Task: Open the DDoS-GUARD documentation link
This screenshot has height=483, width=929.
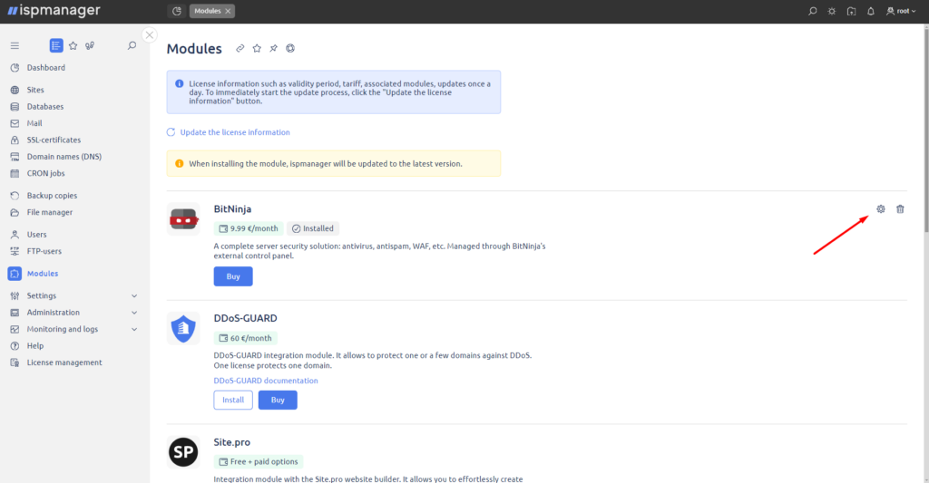Action: click(266, 381)
